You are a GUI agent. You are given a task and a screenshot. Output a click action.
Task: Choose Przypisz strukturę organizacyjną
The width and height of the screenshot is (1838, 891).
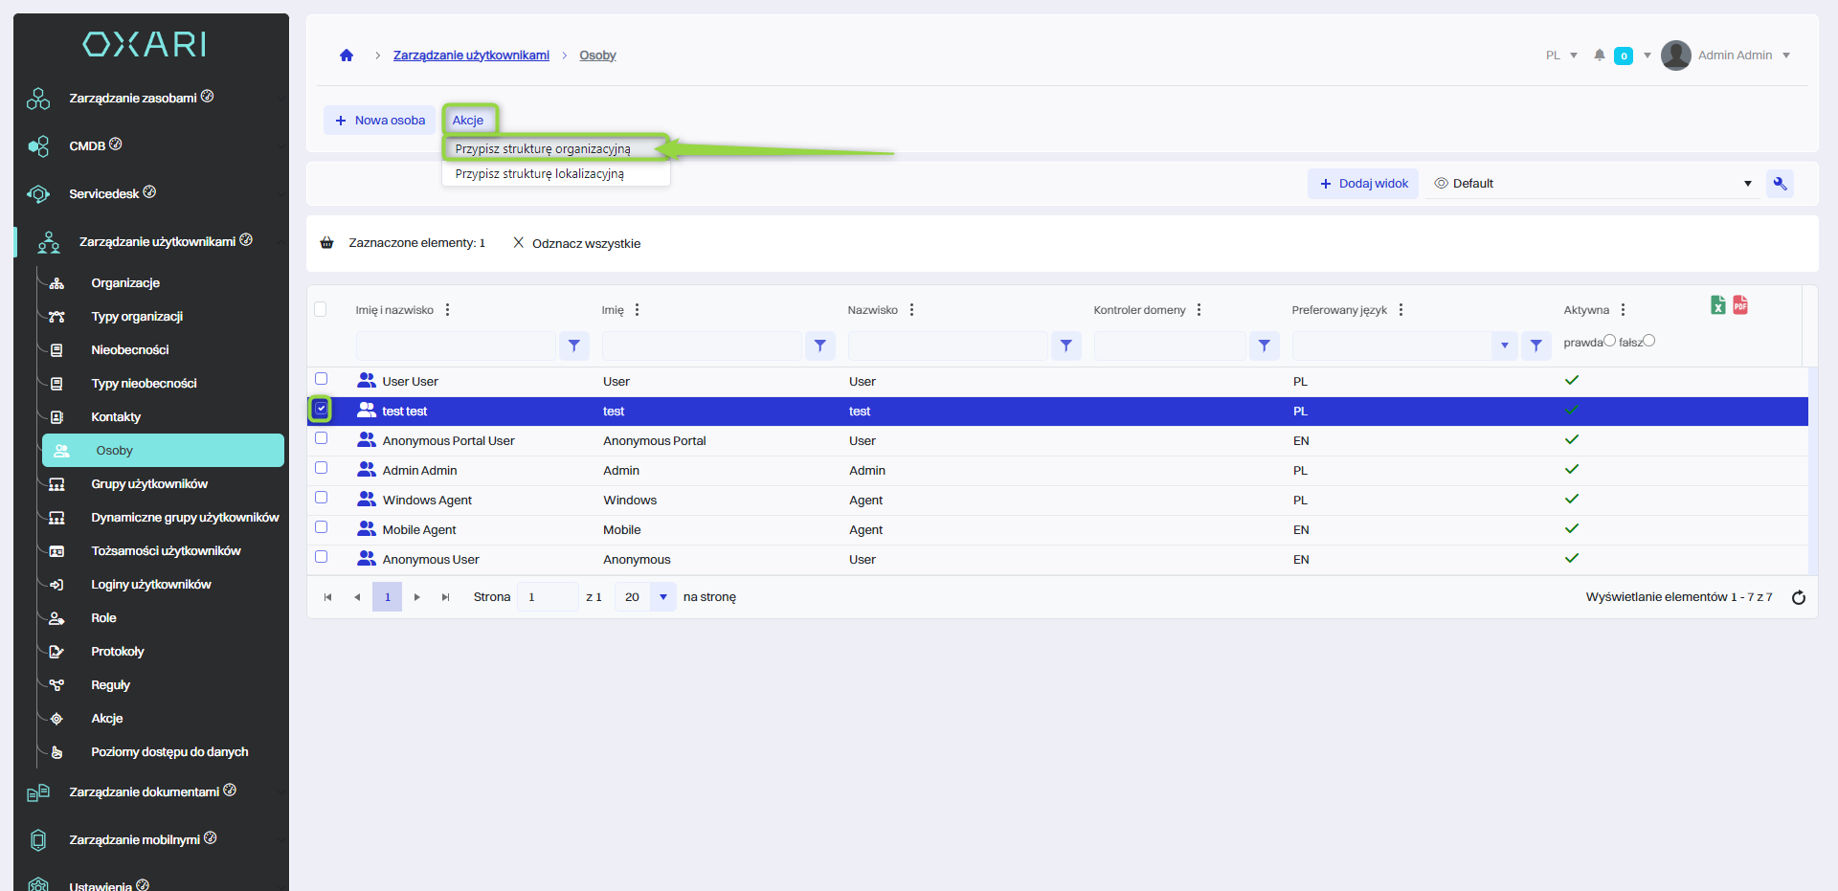click(543, 149)
